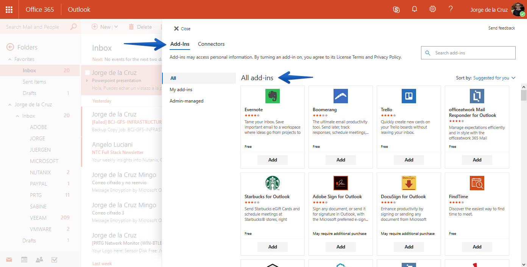Add the Boomerang add-in
This screenshot has width=527, height=267.
[341, 160]
